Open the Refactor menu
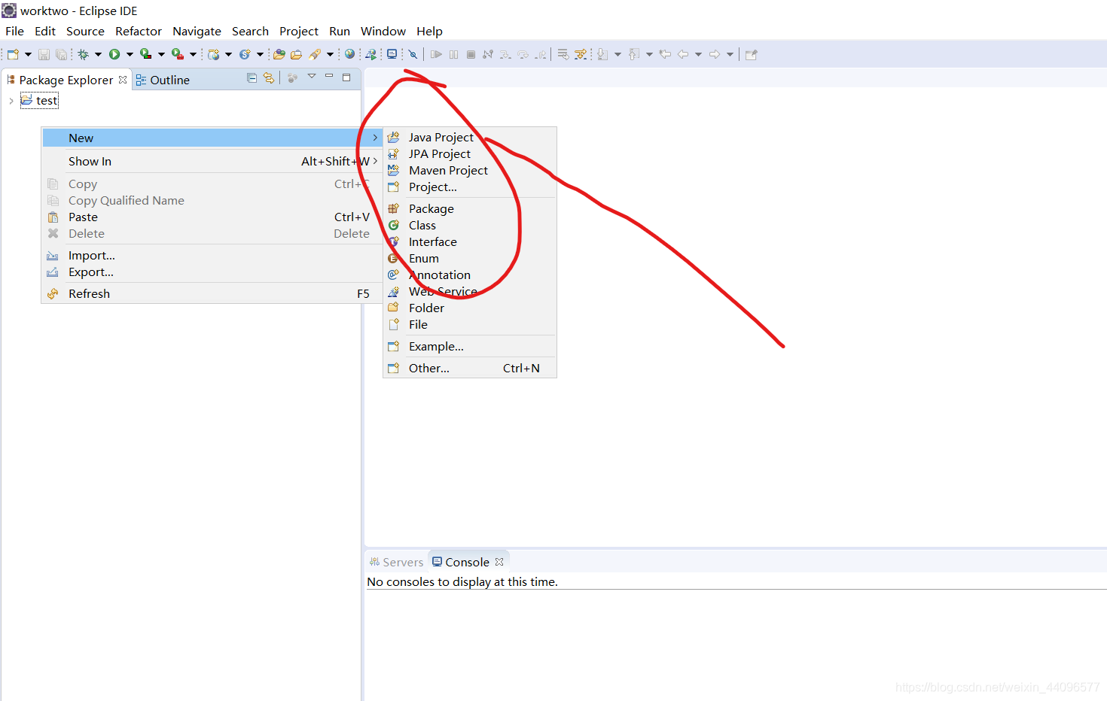 click(x=139, y=31)
